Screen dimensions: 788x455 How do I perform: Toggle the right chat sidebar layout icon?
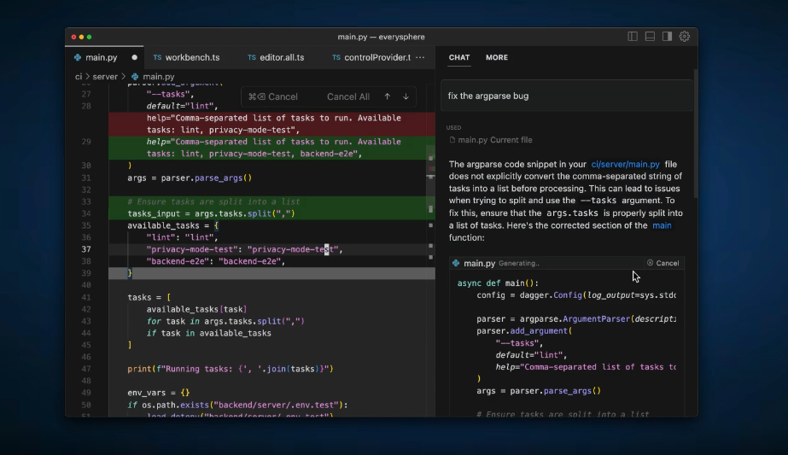tap(667, 37)
